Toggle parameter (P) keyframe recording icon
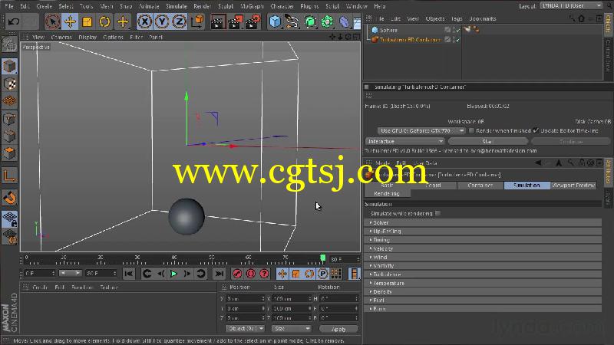This screenshot has height=345, width=614. pos(322,274)
